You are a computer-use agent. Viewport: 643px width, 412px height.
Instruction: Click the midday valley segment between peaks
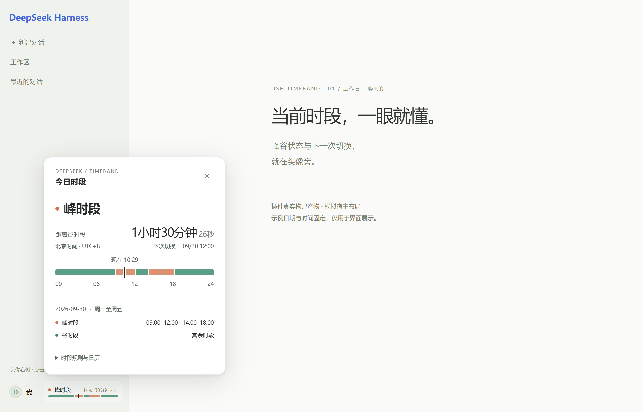tap(141, 272)
